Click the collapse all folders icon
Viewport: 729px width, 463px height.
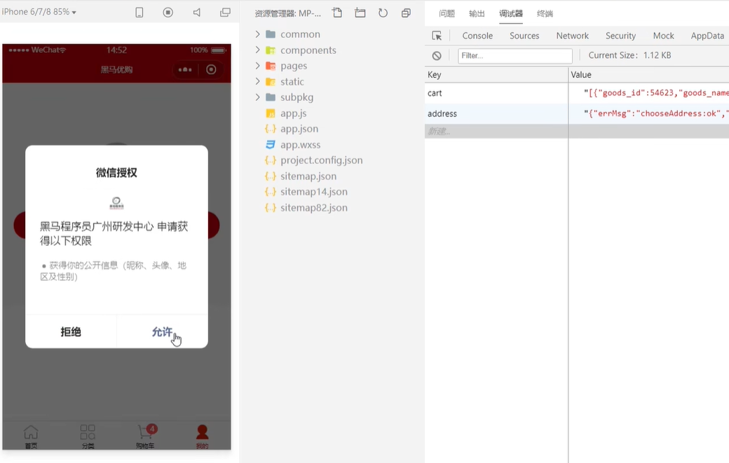click(406, 13)
